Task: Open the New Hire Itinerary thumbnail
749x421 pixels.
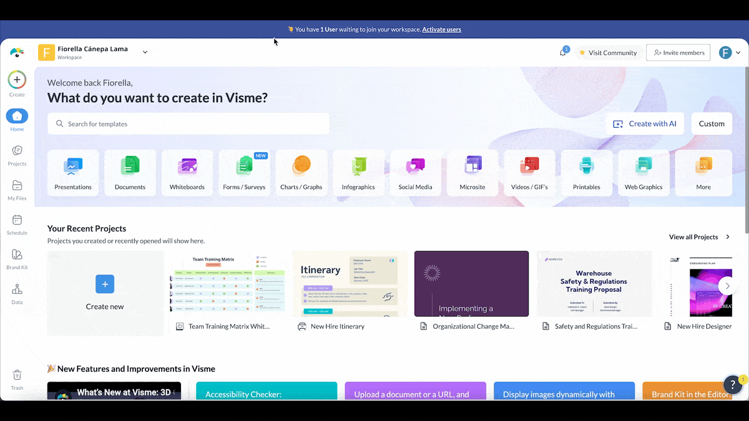Action: coord(350,284)
